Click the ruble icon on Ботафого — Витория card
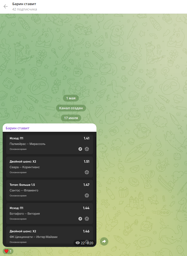187x256 pixels. tap(80, 219)
